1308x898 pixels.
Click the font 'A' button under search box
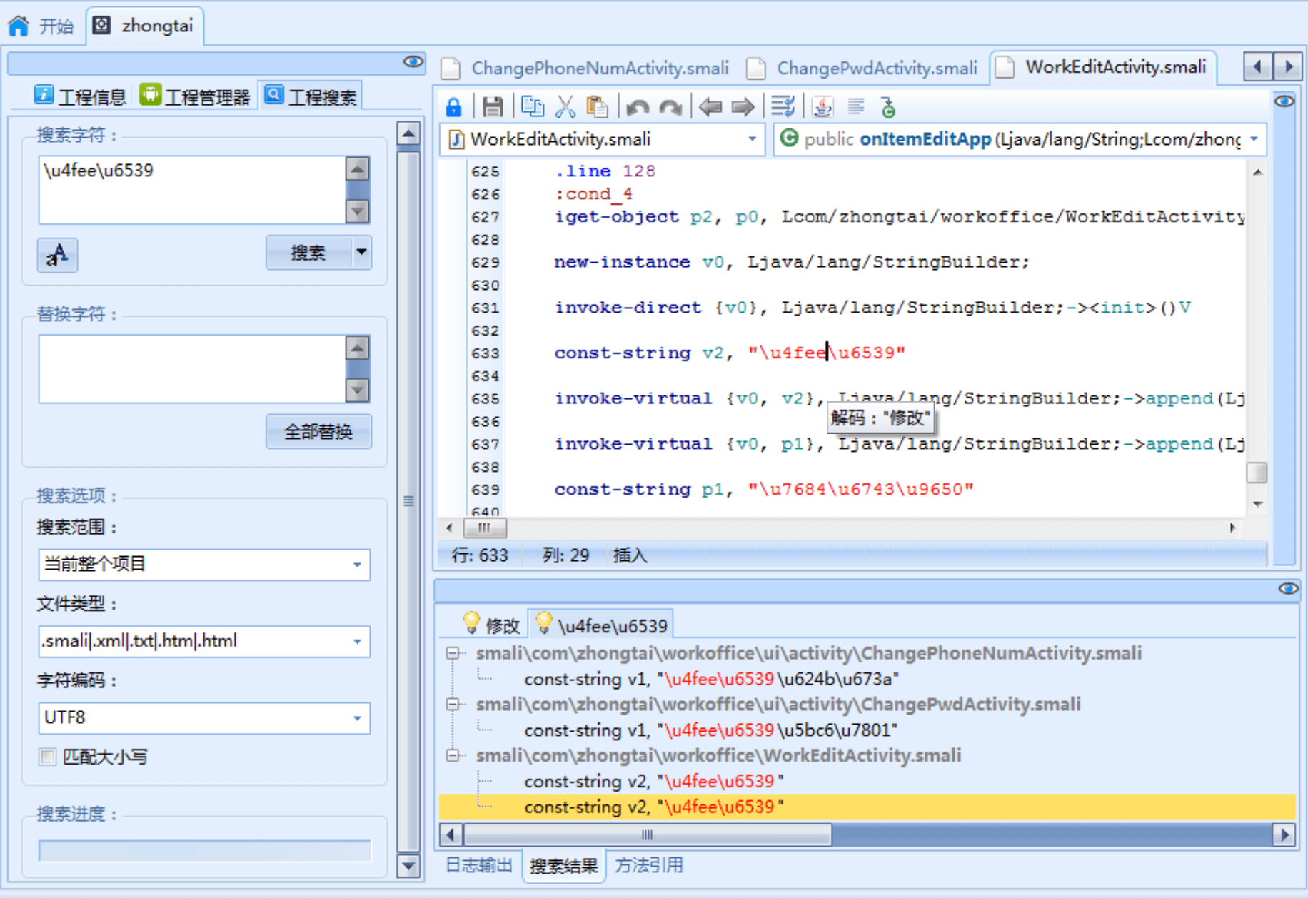pyautogui.click(x=57, y=255)
